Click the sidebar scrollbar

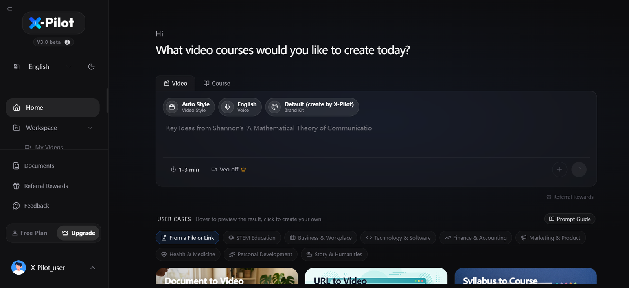coord(107,100)
